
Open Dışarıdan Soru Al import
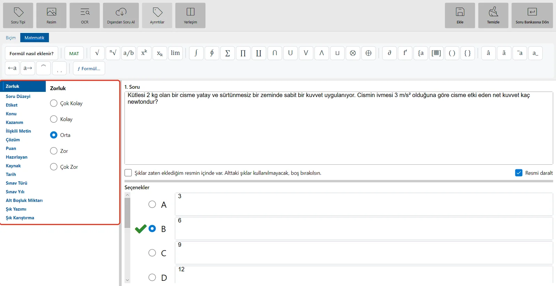click(121, 16)
